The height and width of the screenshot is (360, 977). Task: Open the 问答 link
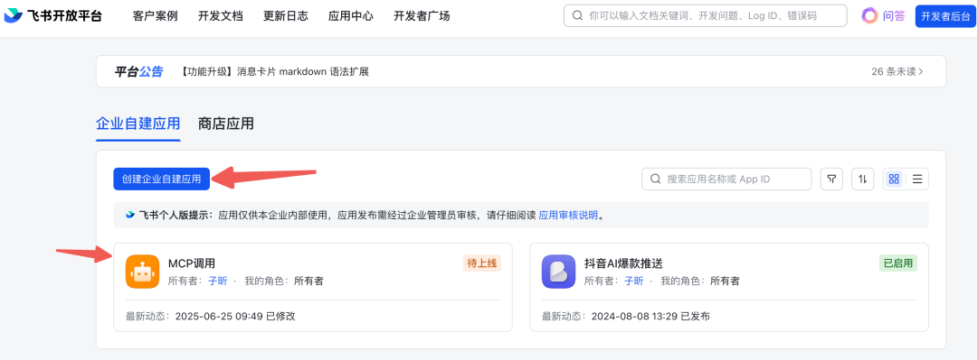click(894, 16)
